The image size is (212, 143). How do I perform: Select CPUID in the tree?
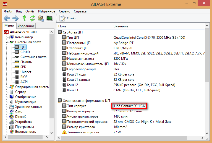click(25, 52)
